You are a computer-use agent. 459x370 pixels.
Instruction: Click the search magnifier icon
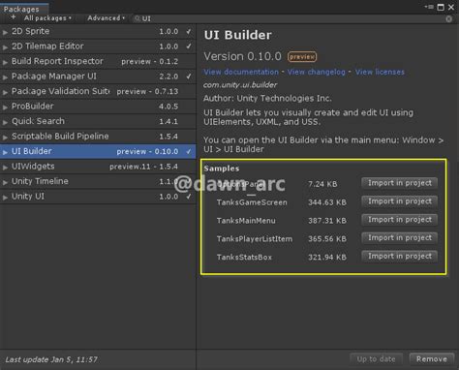[138, 18]
